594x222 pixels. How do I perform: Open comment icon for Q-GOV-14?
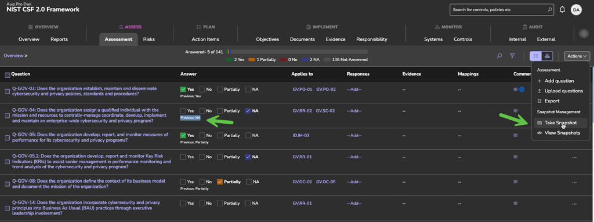coord(515,203)
